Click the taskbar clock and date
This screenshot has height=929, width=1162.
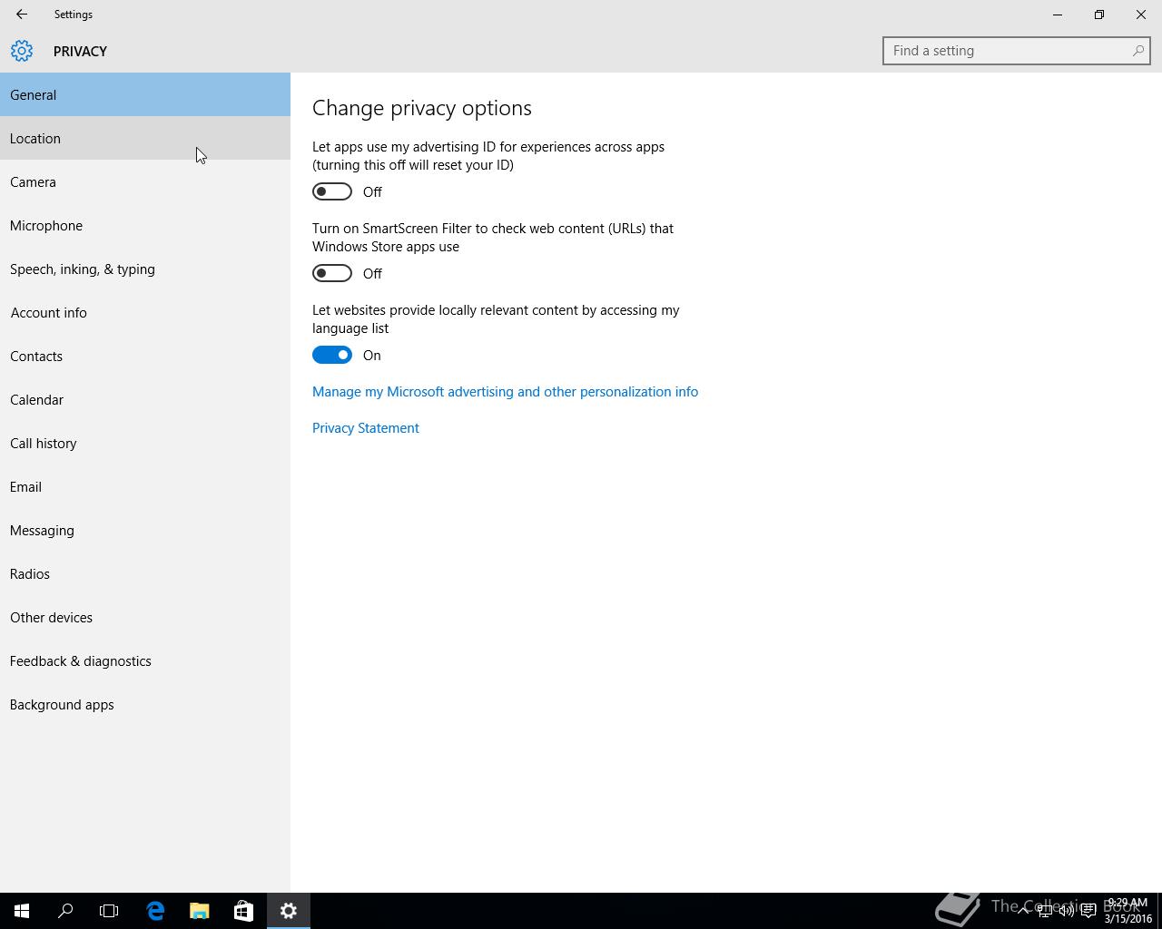(1128, 911)
